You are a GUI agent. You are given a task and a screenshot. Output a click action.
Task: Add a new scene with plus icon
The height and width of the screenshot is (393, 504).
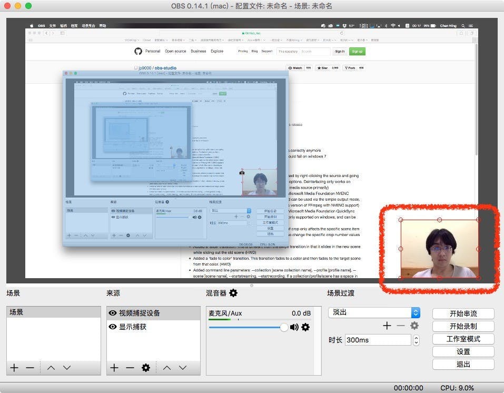pos(14,368)
